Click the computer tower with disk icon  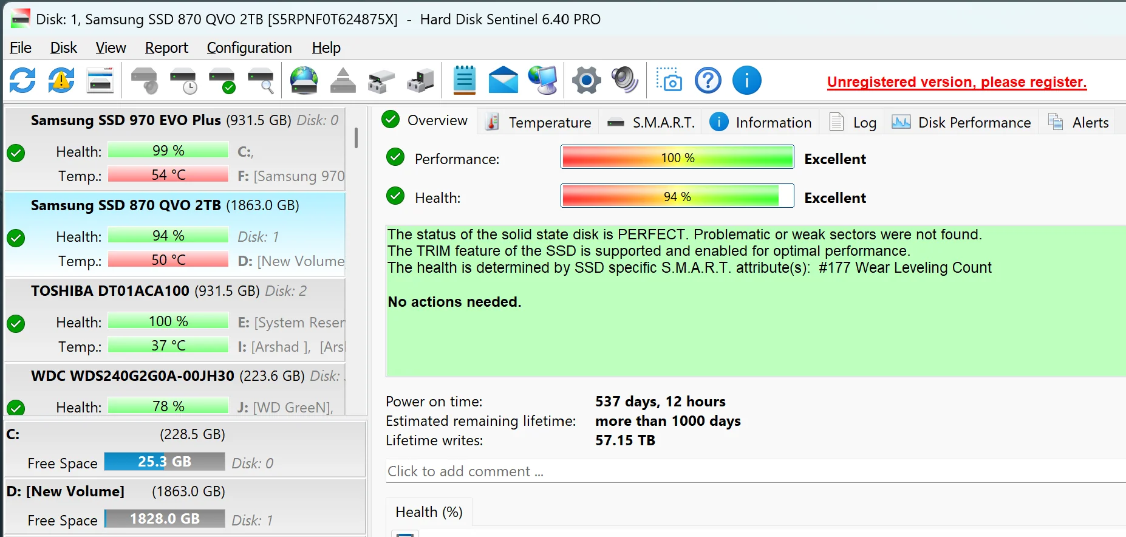pos(420,81)
